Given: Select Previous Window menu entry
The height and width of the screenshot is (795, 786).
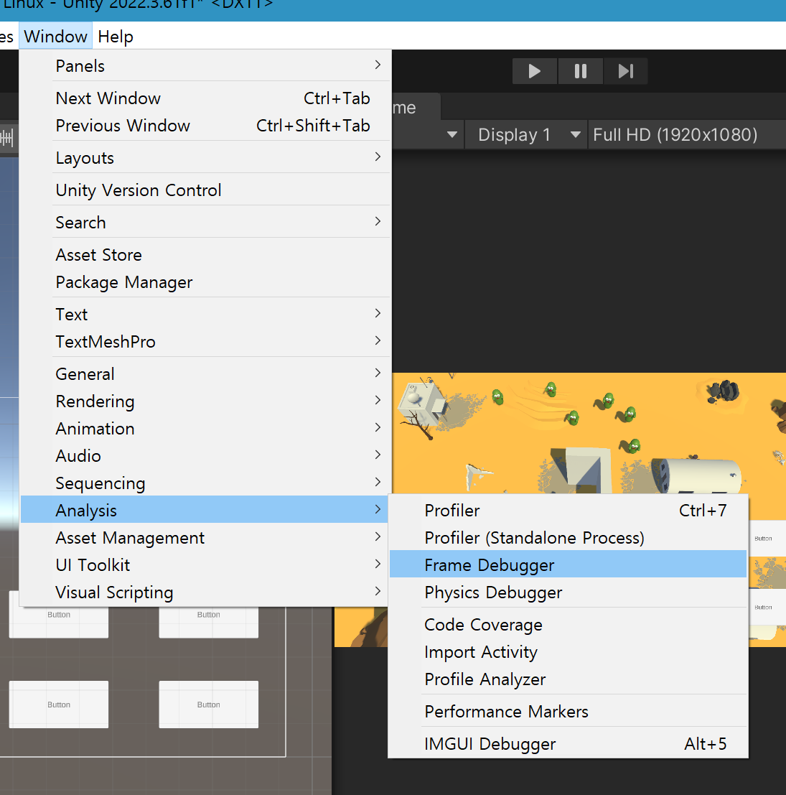Looking at the screenshot, I should click(x=205, y=126).
